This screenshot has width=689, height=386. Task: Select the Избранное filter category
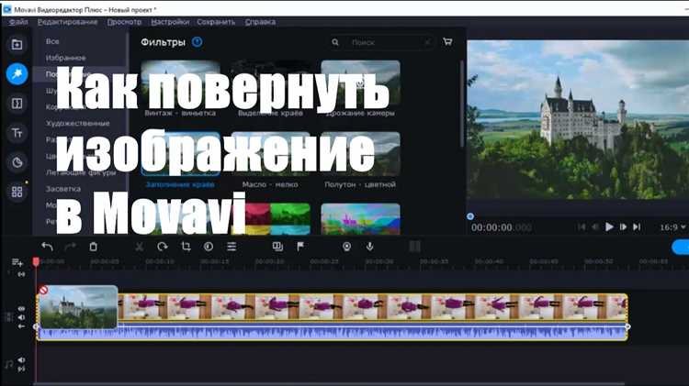click(x=66, y=58)
